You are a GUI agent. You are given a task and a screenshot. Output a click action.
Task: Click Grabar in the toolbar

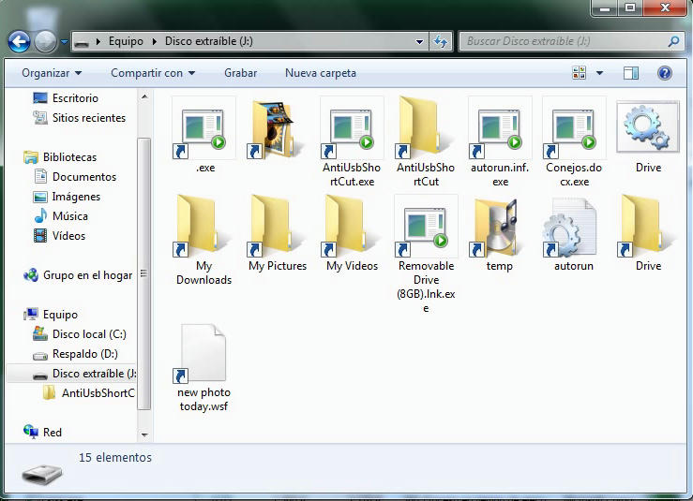tap(240, 73)
